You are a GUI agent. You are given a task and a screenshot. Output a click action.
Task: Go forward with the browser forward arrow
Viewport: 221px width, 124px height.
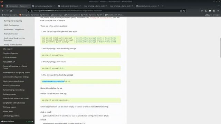7,11
